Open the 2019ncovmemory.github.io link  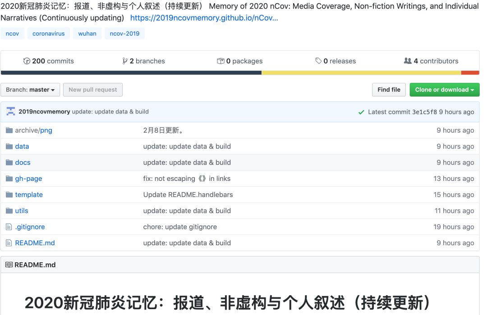click(x=204, y=18)
